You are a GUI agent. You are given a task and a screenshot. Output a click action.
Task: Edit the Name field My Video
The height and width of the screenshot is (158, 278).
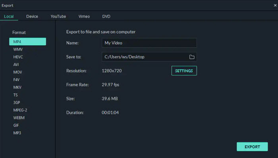pos(149,43)
